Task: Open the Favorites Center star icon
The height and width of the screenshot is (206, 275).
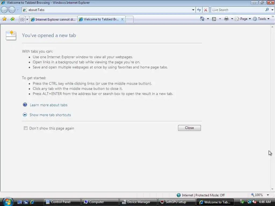Action: pyautogui.click(x=5, y=19)
